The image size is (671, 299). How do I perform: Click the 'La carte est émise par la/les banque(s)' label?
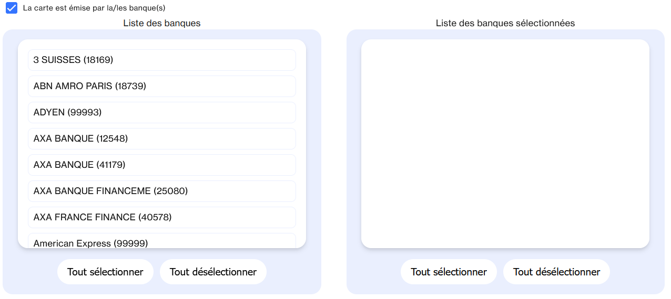tap(94, 8)
